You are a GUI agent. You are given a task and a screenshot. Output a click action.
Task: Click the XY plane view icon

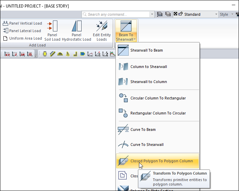point(7,54)
